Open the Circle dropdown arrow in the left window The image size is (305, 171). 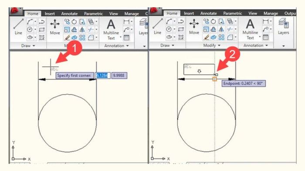35,30
